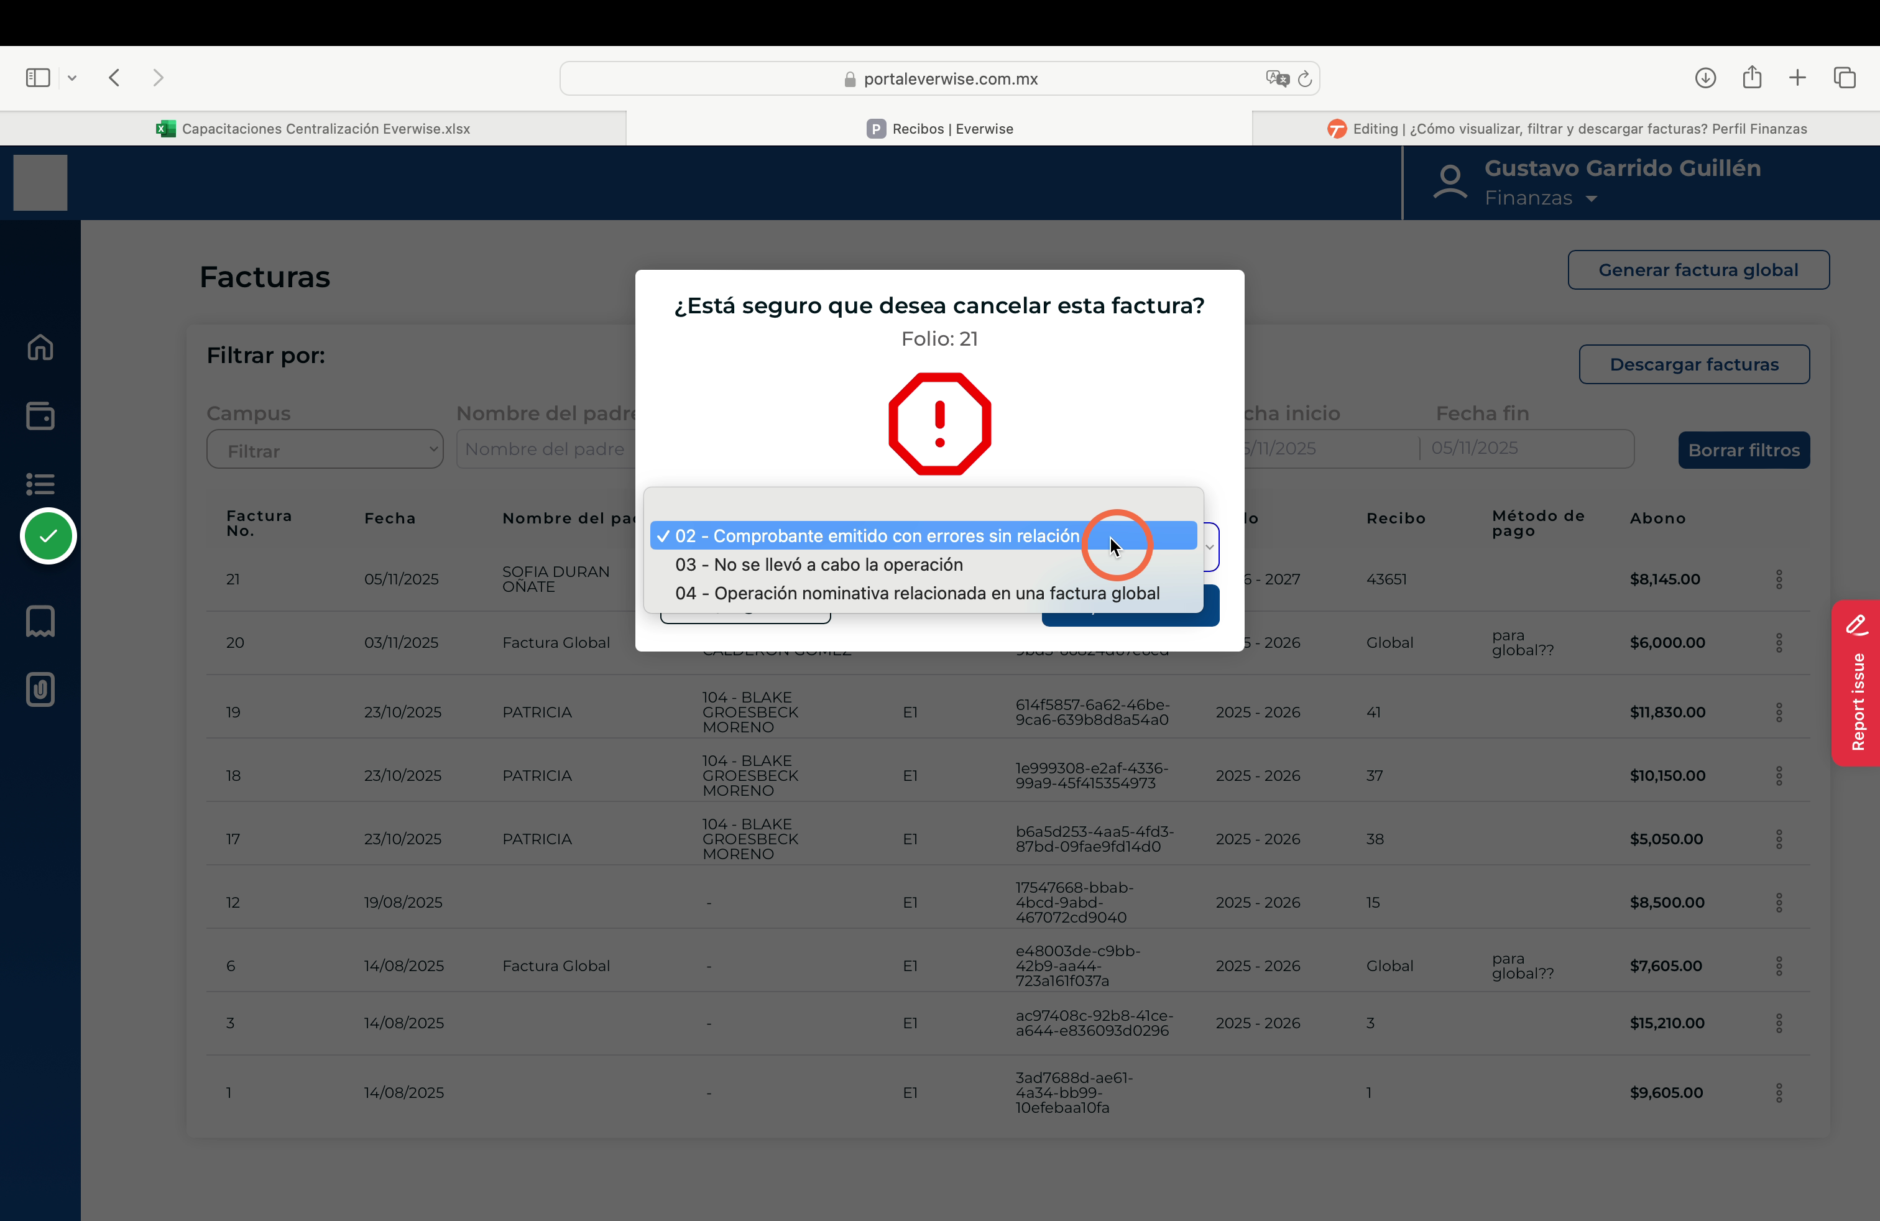The width and height of the screenshot is (1880, 1221).
Task: Click the Fecha fin date field
Action: (1526, 448)
